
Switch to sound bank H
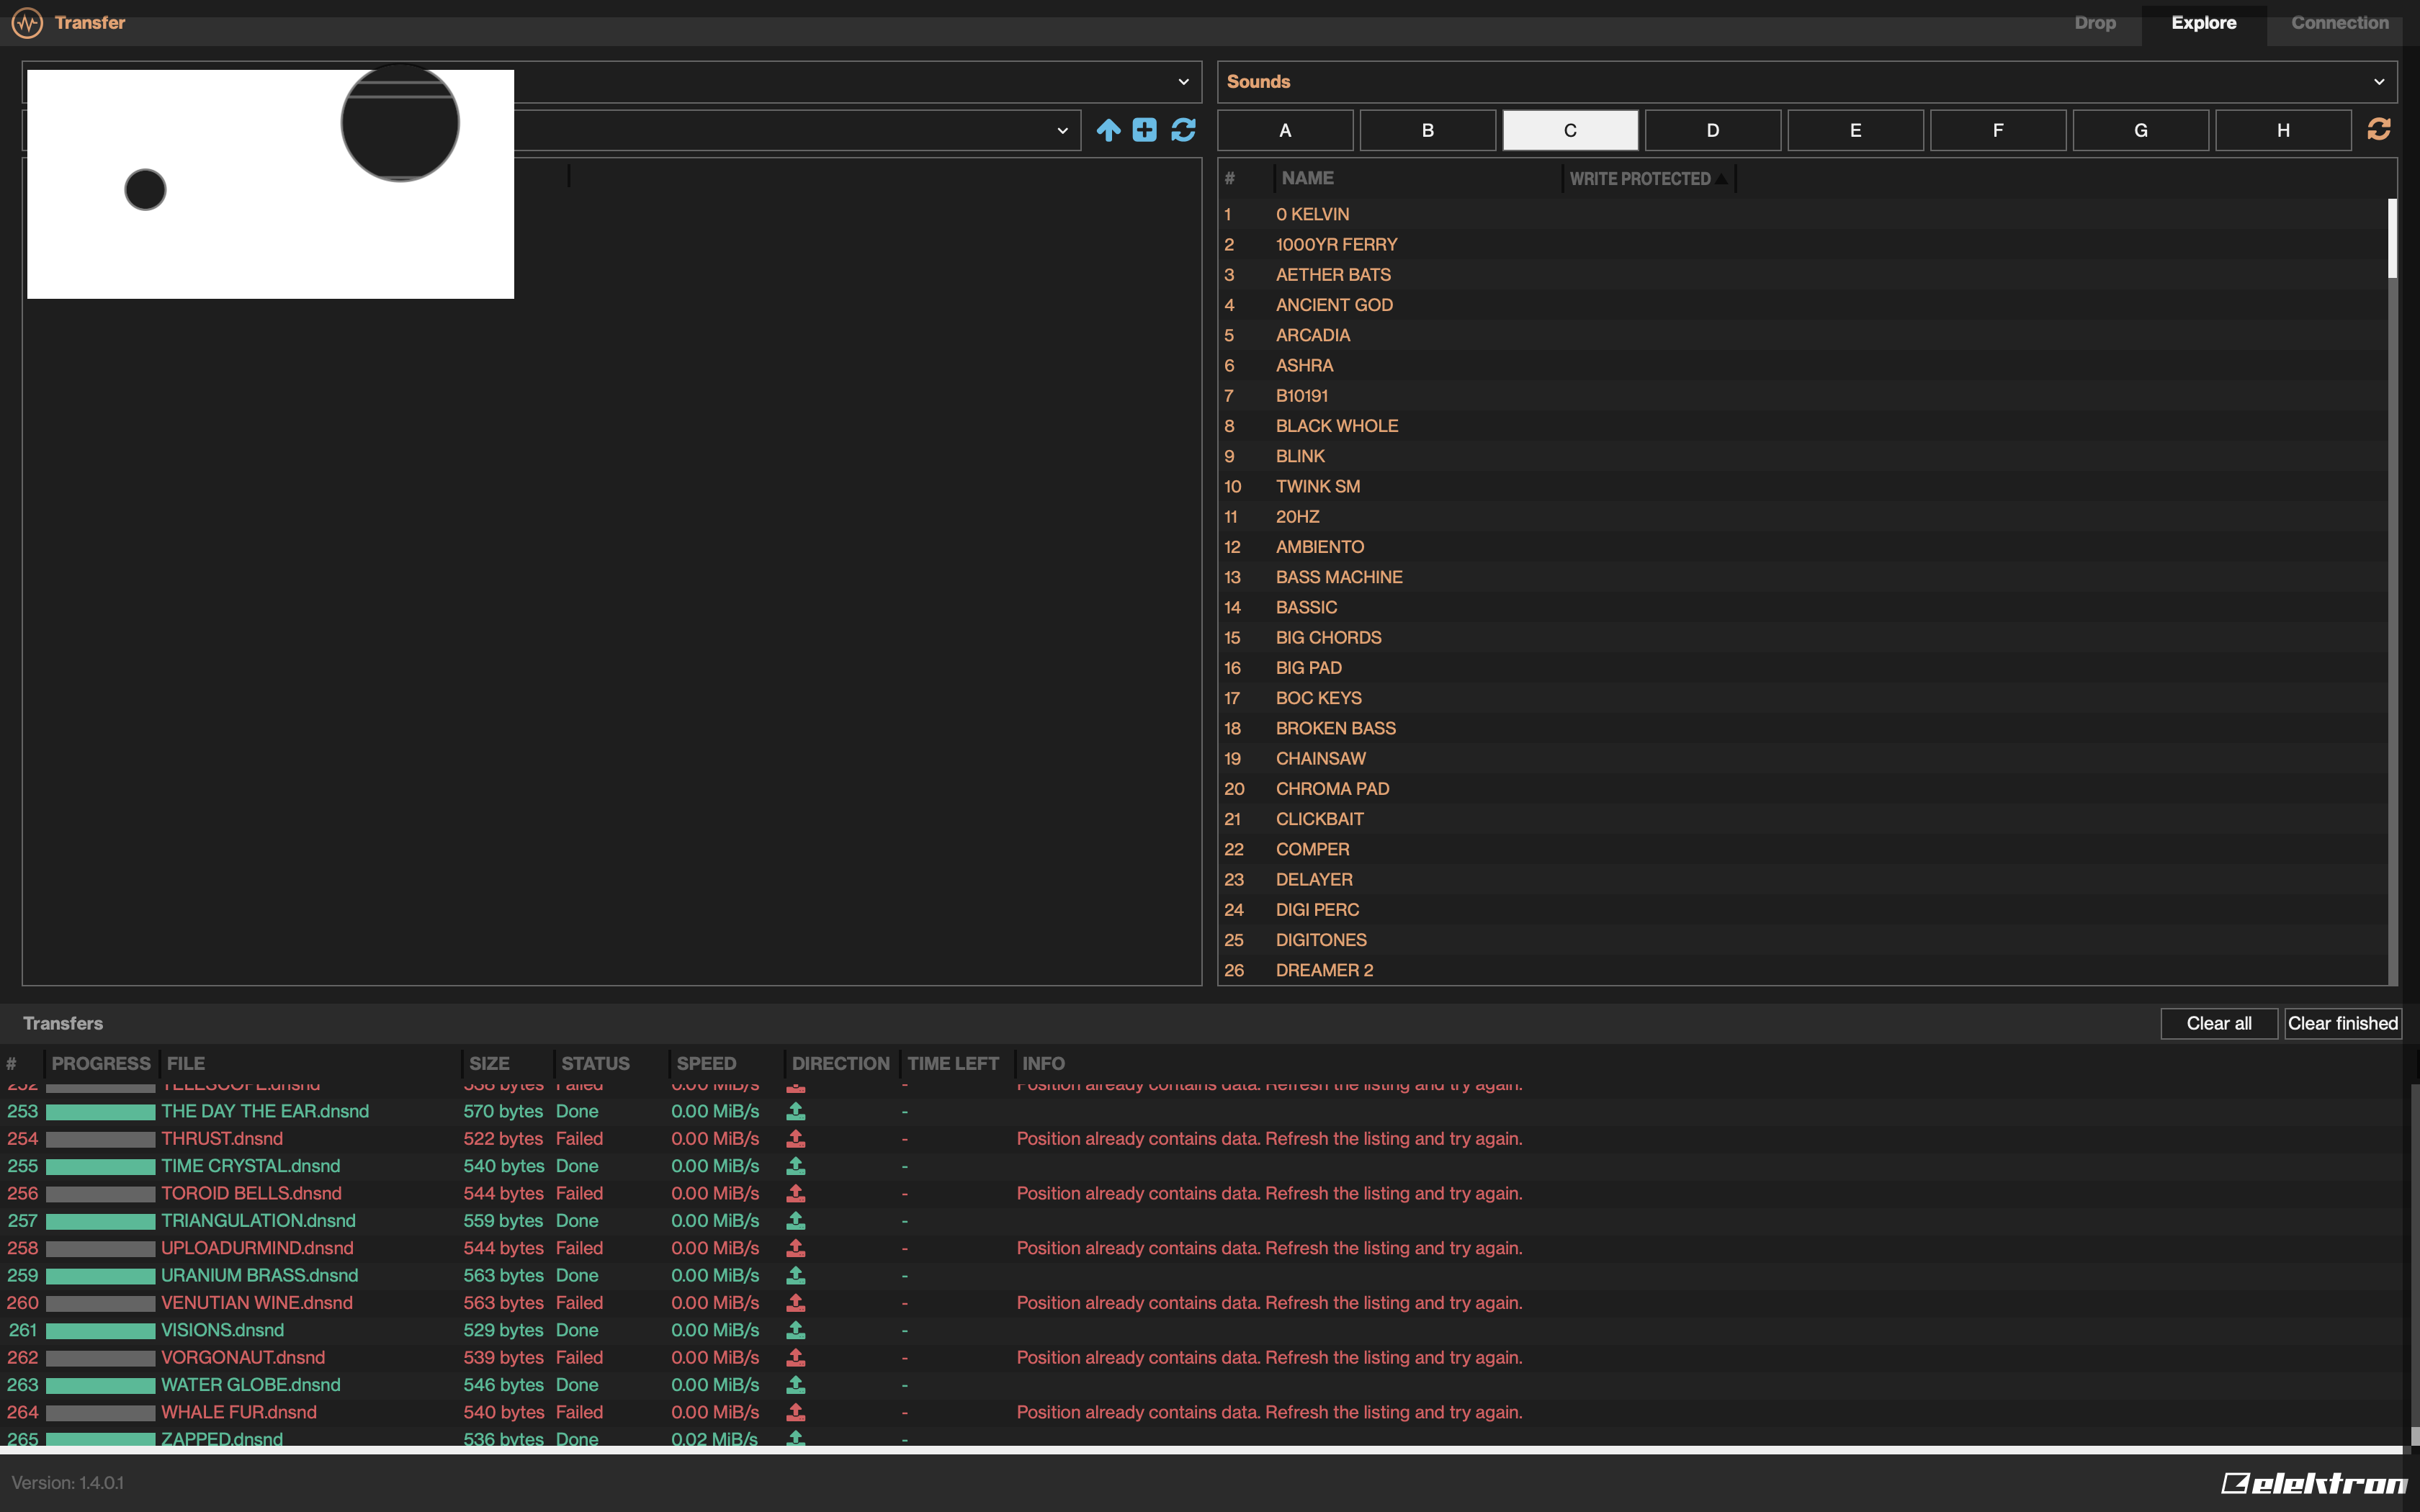2283,130
